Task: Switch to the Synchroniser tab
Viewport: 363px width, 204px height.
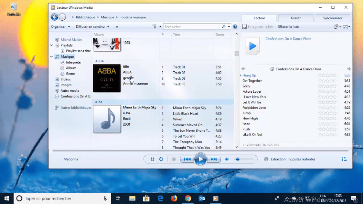Action: coord(332,18)
